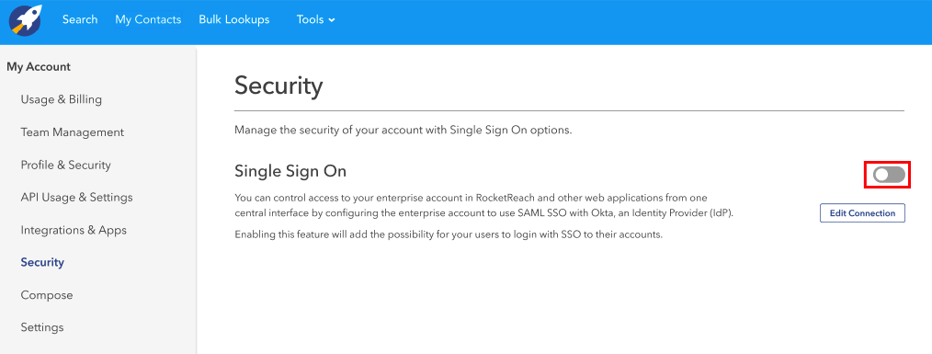Screen dimensions: 932x354
Task: Open Usage & Billing in sidebar
Action: [62, 99]
